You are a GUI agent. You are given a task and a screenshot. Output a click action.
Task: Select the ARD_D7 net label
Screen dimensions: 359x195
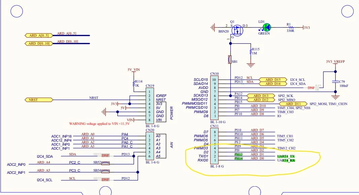pyautogui.click(x=257, y=130)
